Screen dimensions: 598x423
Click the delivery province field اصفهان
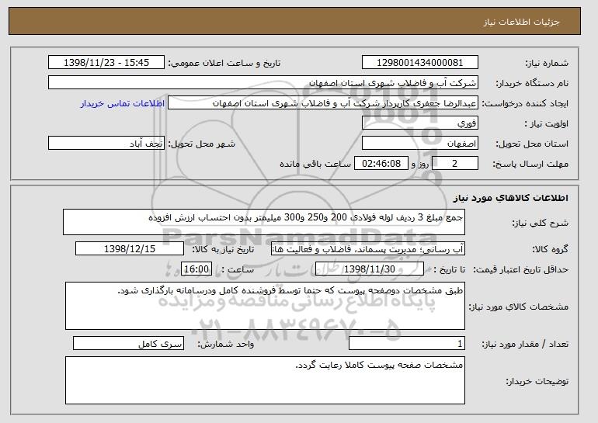pos(420,144)
